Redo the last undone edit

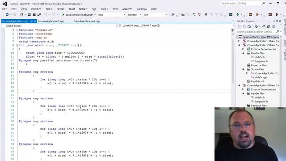(54, 15)
